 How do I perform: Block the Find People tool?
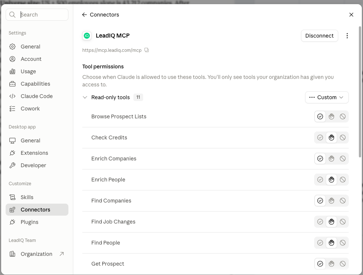[x=343, y=243]
